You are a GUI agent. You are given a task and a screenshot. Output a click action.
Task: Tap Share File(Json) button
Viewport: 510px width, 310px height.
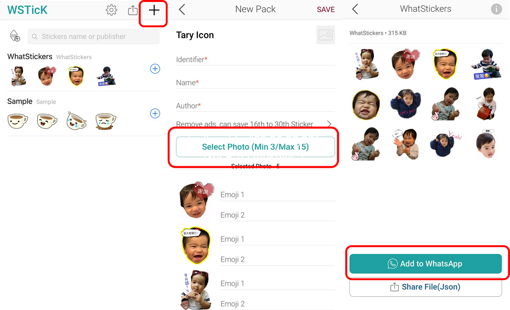point(425,287)
